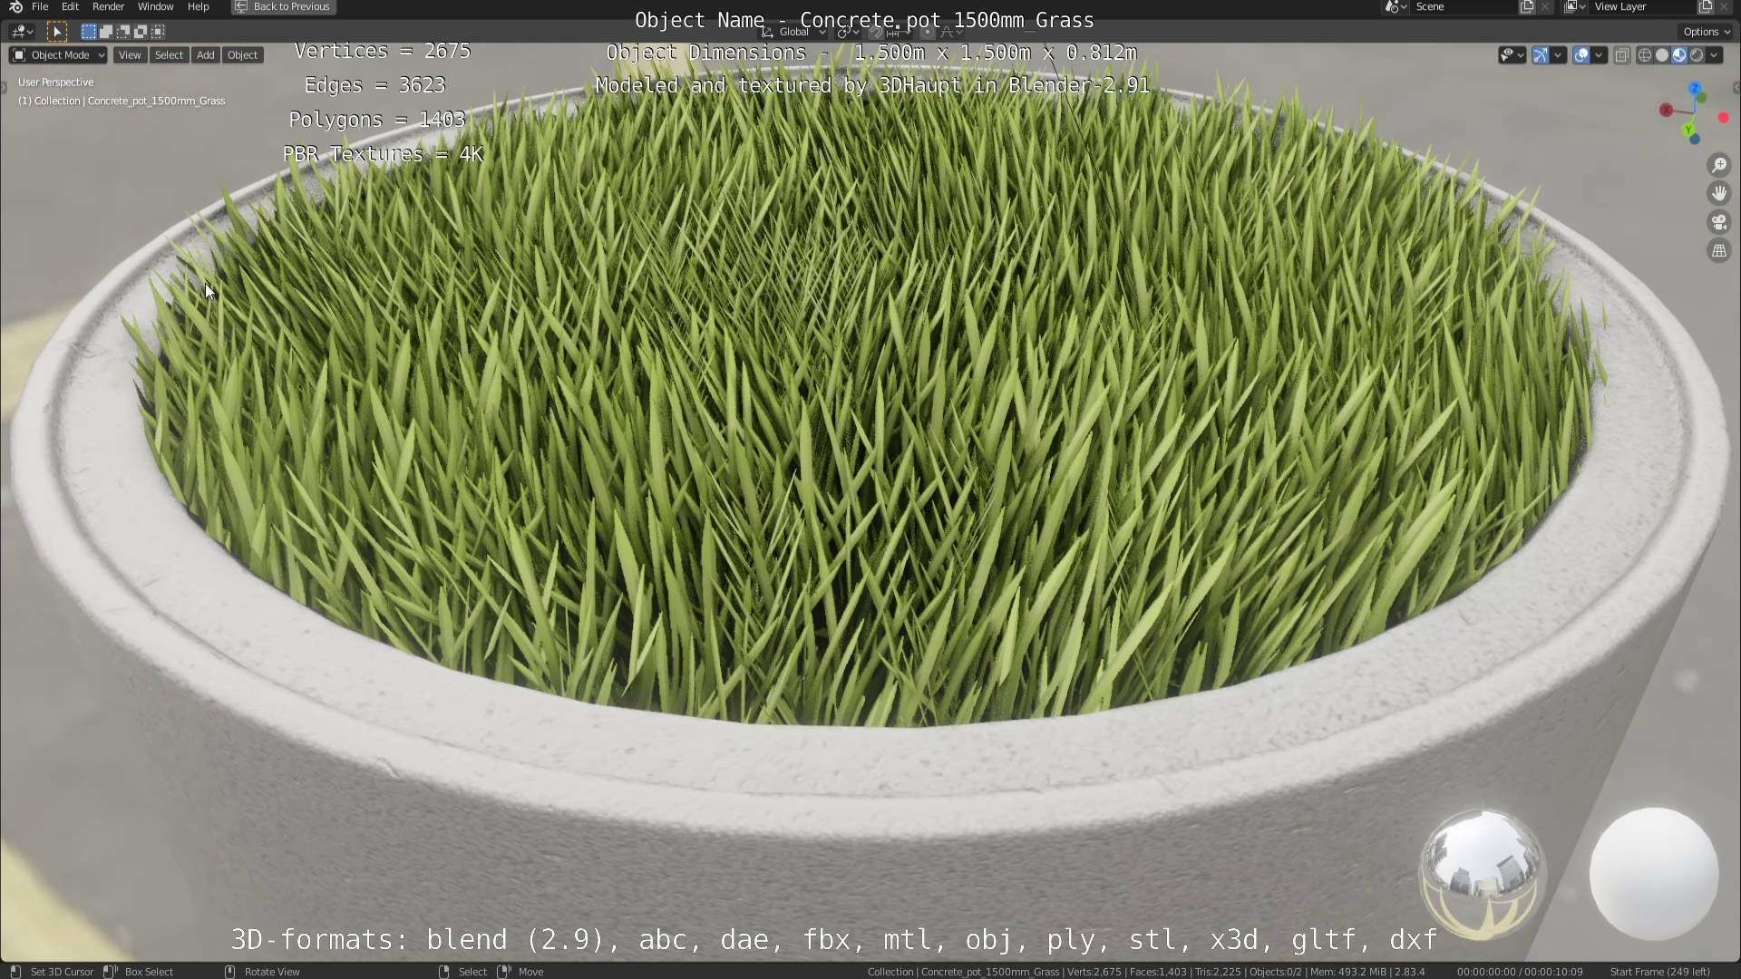Image resolution: width=1741 pixels, height=979 pixels.
Task: Select Material Preview viewport shading
Action: (x=1679, y=55)
